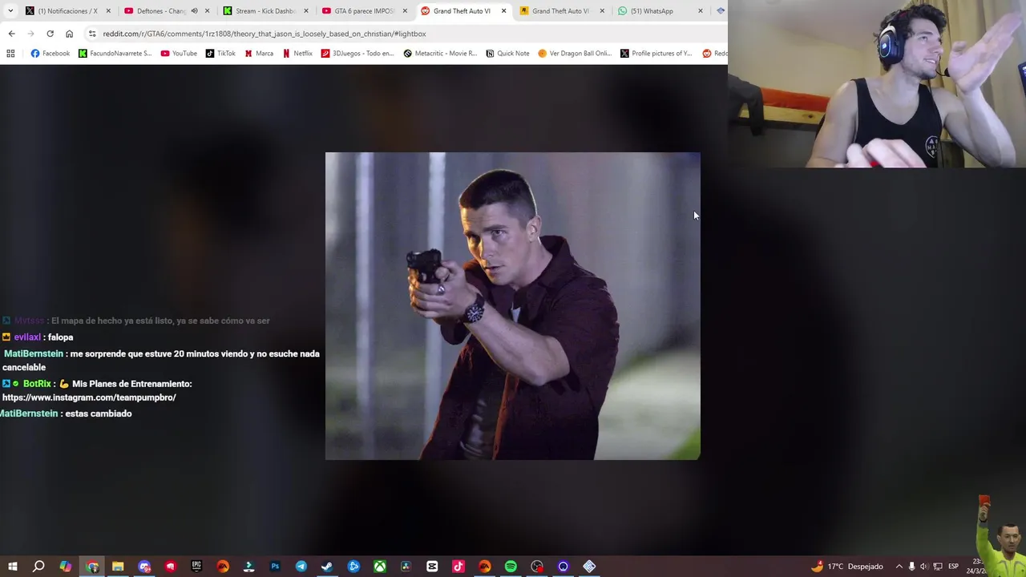This screenshot has height=577, width=1026.
Task: Open File Explorer from the taskbar
Action: pos(118,567)
